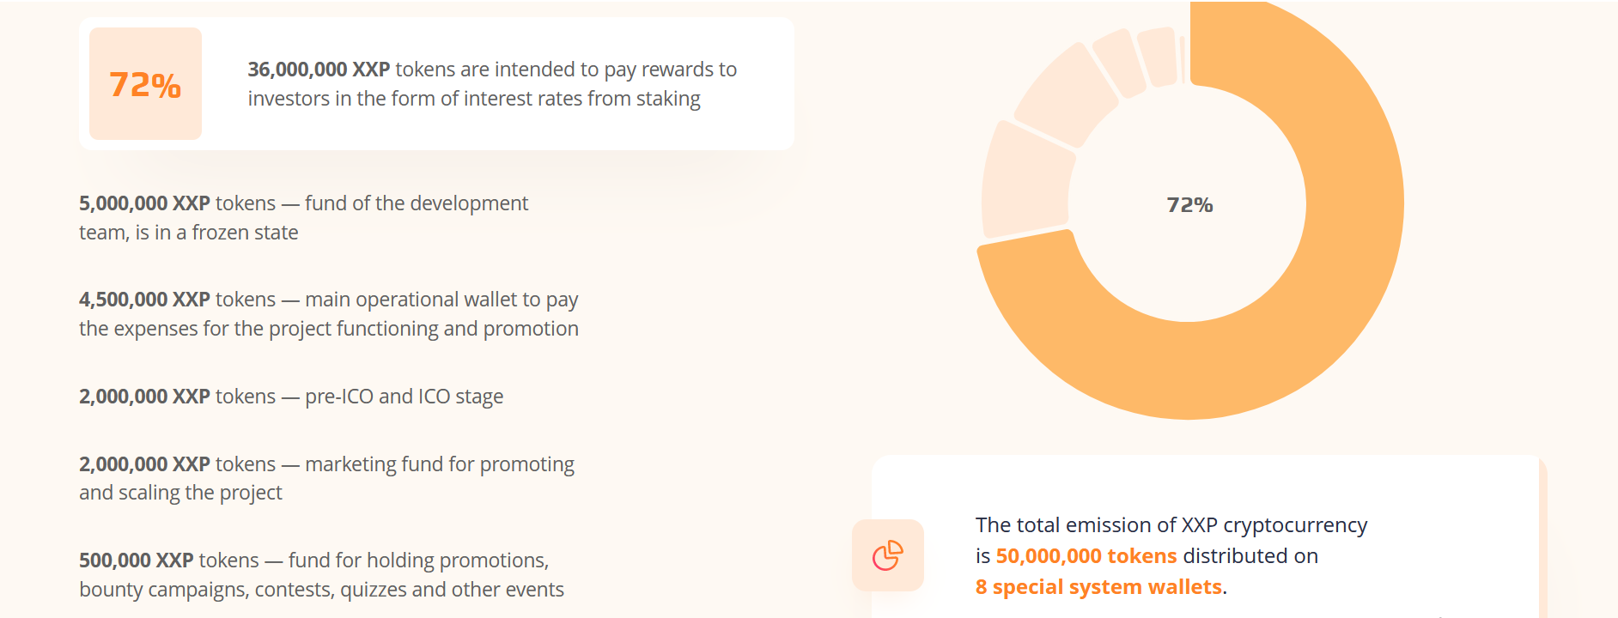
Task: Click the third small pale donut segment
Action: 1119,62
